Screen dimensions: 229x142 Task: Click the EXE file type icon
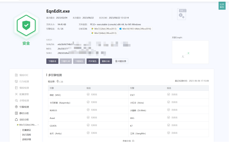coord(182,14)
